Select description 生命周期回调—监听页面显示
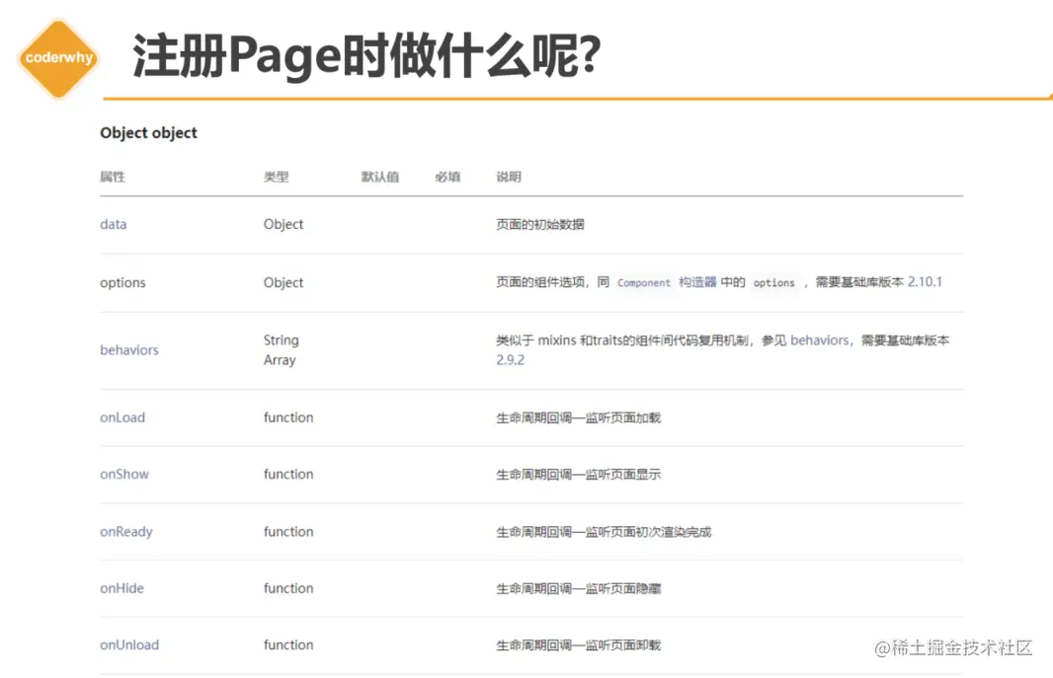Image resolution: width=1053 pixels, height=678 pixels. 578,475
